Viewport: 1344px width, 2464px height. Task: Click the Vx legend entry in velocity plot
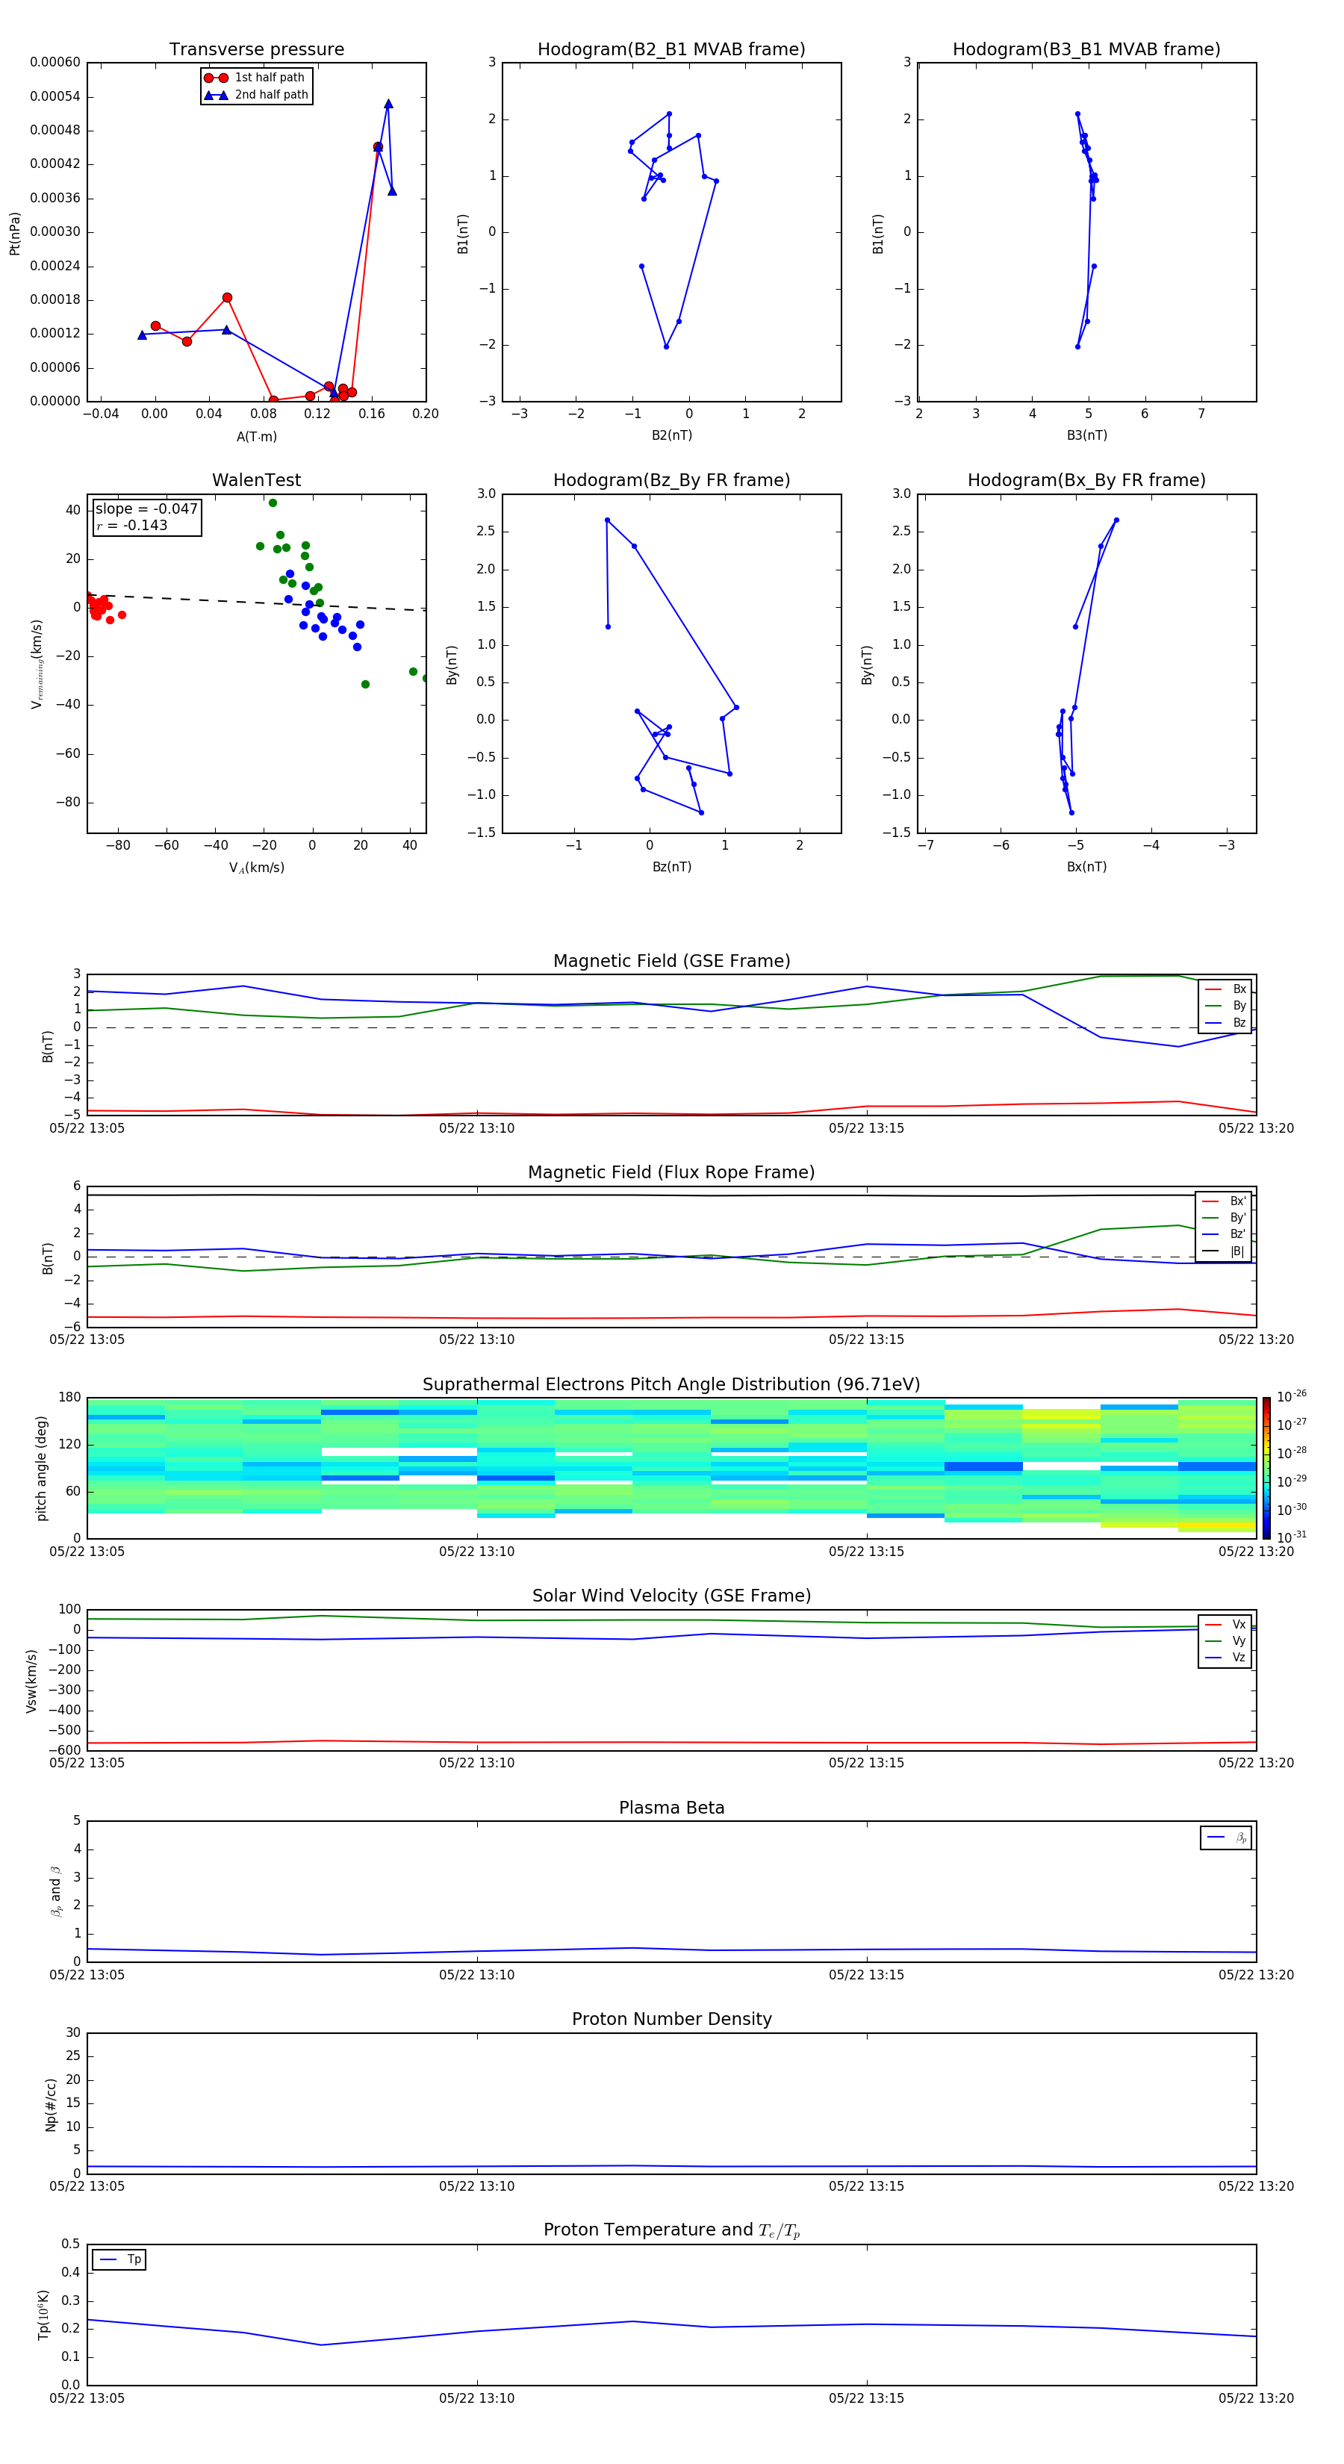tap(1225, 1624)
